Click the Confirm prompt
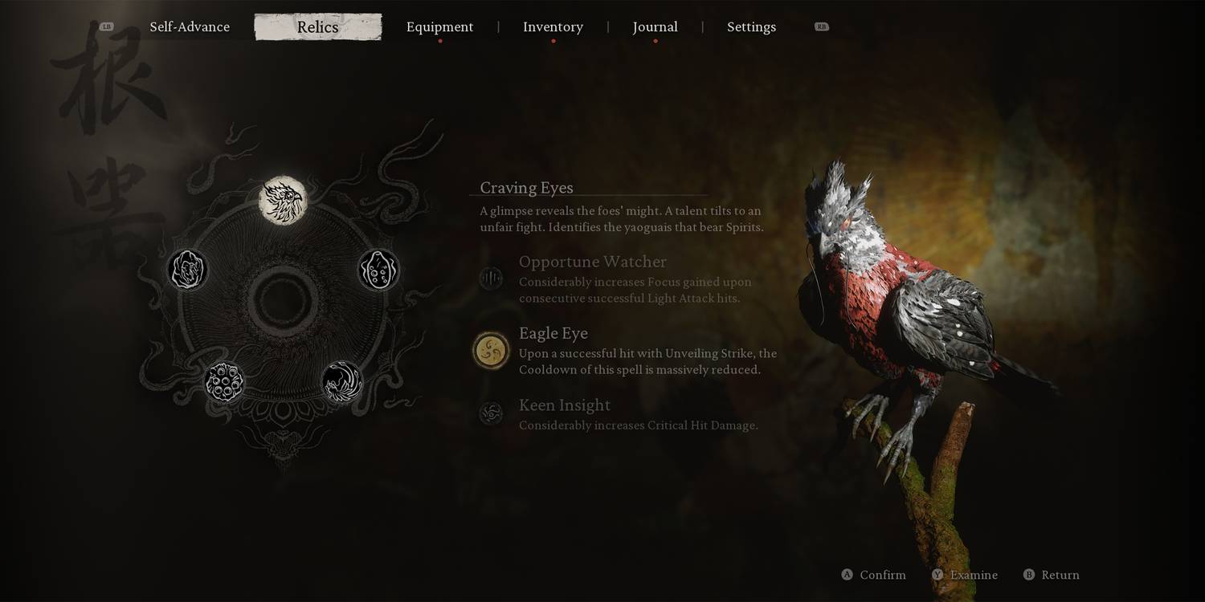Image resolution: width=1205 pixels, height=602 pixels. (873, 575)
